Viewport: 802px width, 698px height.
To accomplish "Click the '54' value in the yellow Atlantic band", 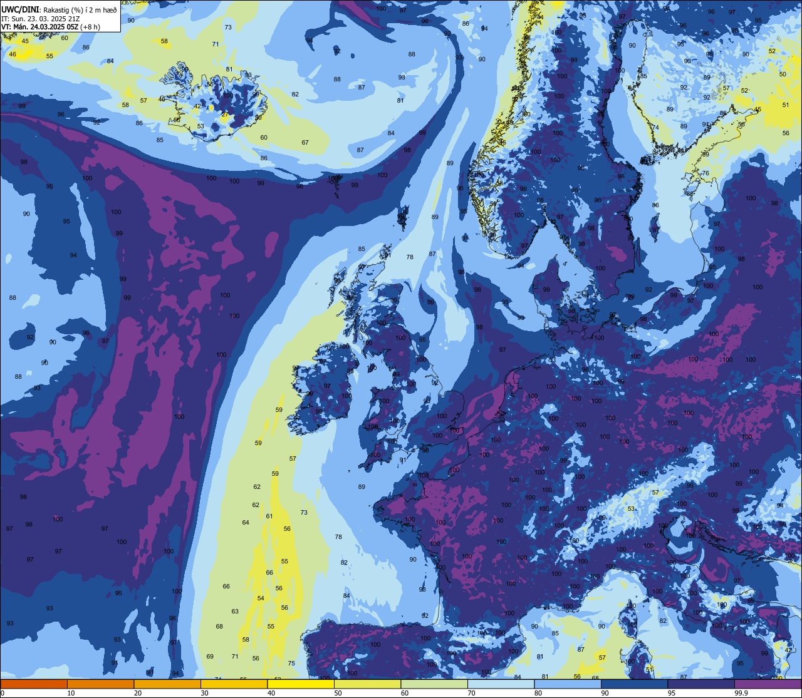I will click(261, 598).
